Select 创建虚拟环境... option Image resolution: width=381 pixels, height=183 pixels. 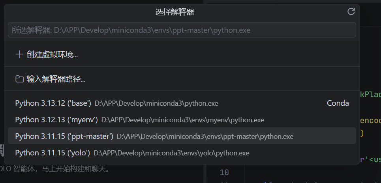52,54
